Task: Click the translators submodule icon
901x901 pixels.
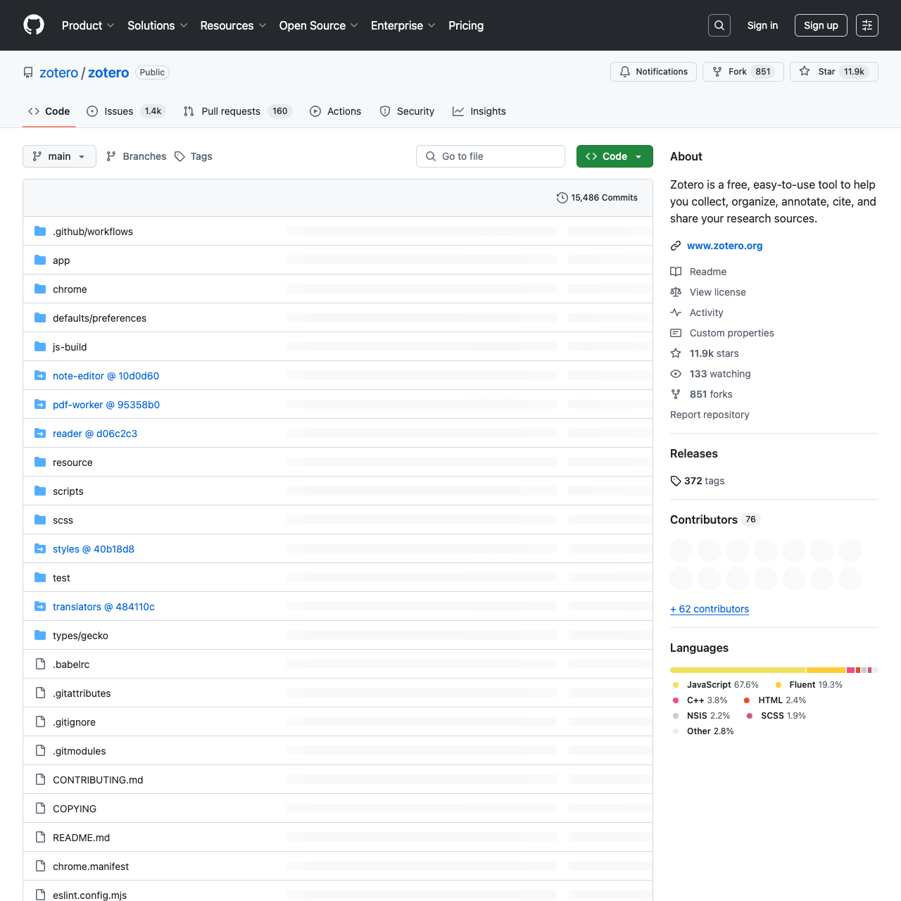Action: pyautogui.click(x=40, y=606)
